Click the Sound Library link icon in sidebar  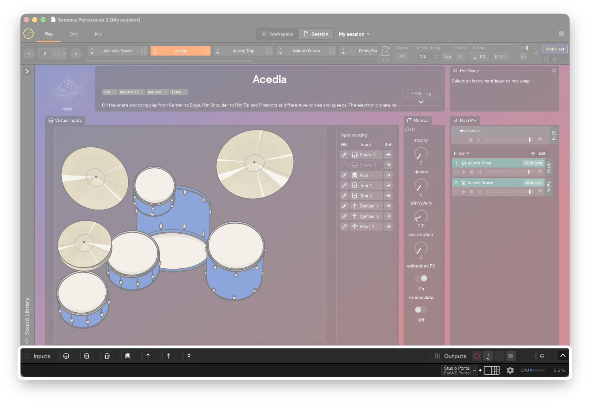click(27, 341)
